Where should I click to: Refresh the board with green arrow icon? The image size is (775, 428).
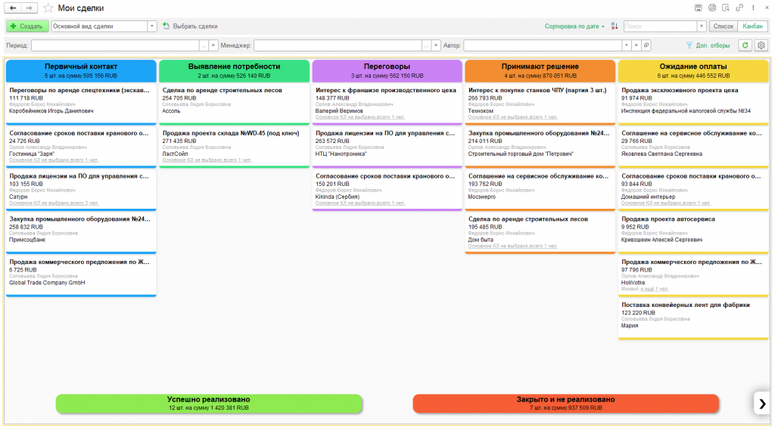point(745,45)
